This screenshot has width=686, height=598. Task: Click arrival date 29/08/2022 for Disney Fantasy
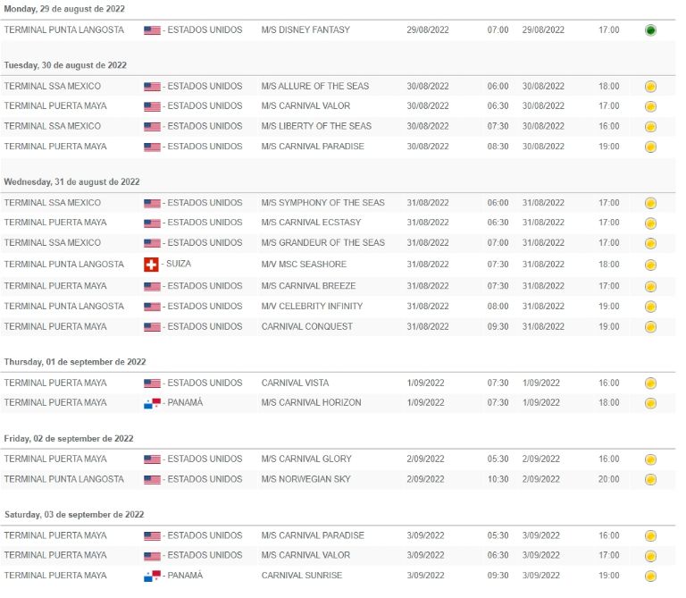[x=428, y=29]
